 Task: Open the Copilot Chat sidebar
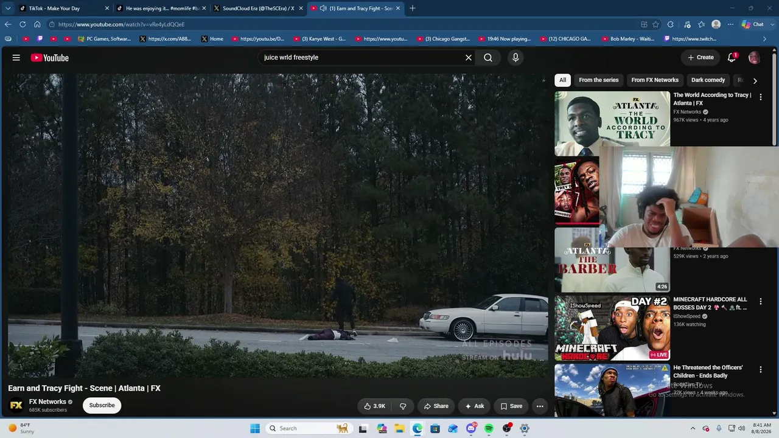[x=753, y=24]
